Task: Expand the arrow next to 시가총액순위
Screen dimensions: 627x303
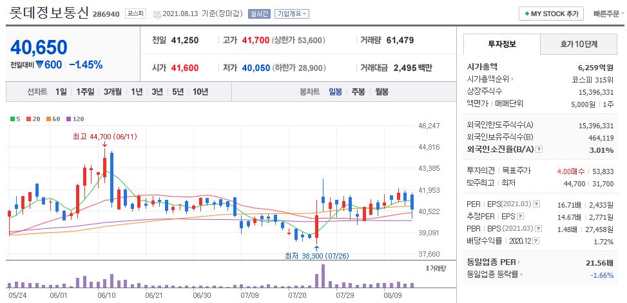Action: point(512,79)
